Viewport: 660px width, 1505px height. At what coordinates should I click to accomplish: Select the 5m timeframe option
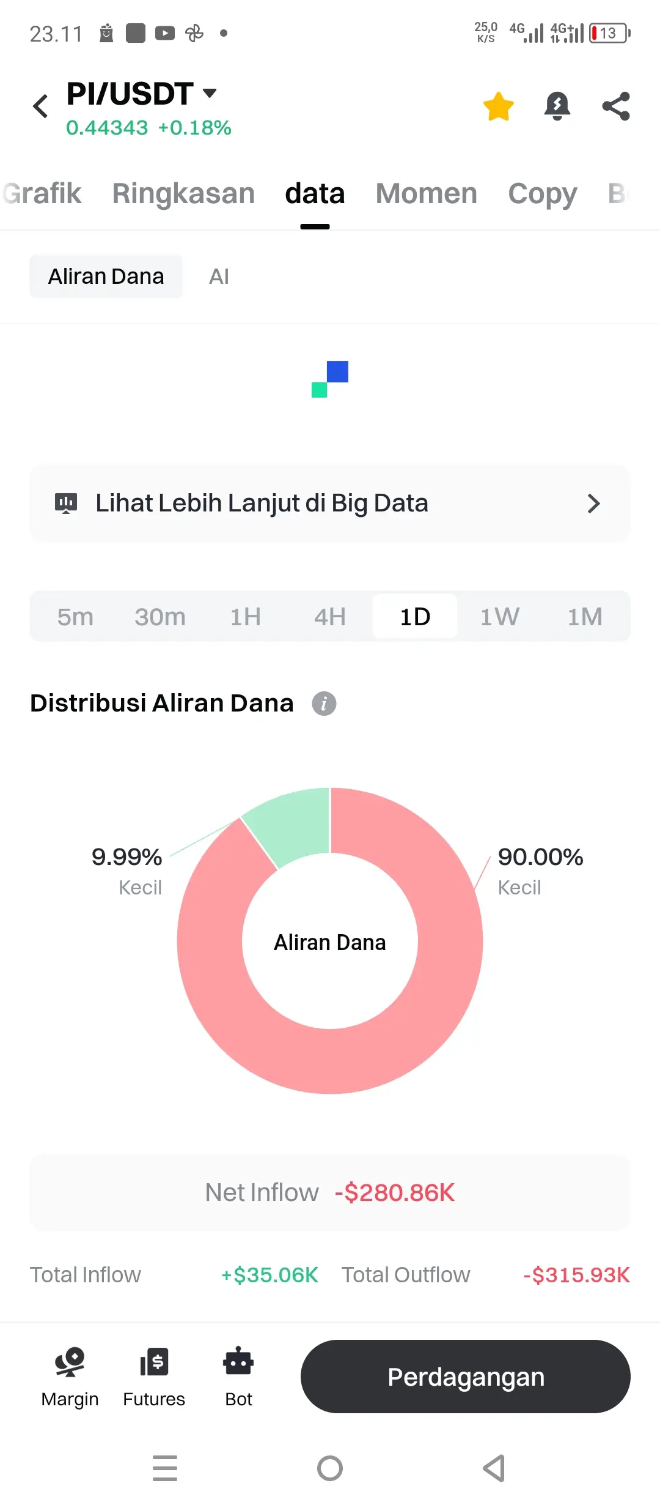click(x=75, y=617)
